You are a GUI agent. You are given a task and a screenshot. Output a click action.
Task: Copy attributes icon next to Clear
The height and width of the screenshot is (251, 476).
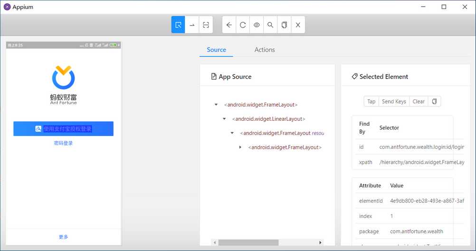coord(434,101)
